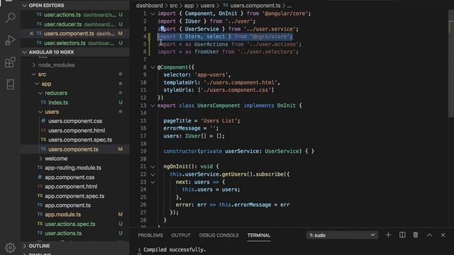Maximize the panel with up chevron
The image size is (454, 255).
(429, 235)
